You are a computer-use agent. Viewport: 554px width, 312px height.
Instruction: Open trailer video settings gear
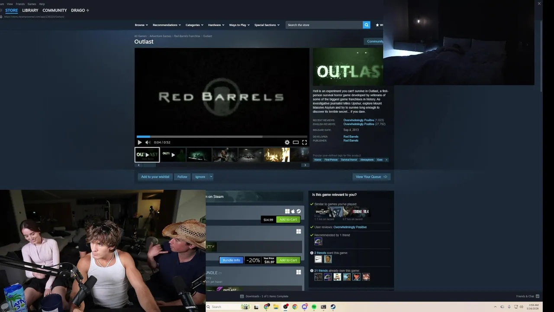coord(287,142)
